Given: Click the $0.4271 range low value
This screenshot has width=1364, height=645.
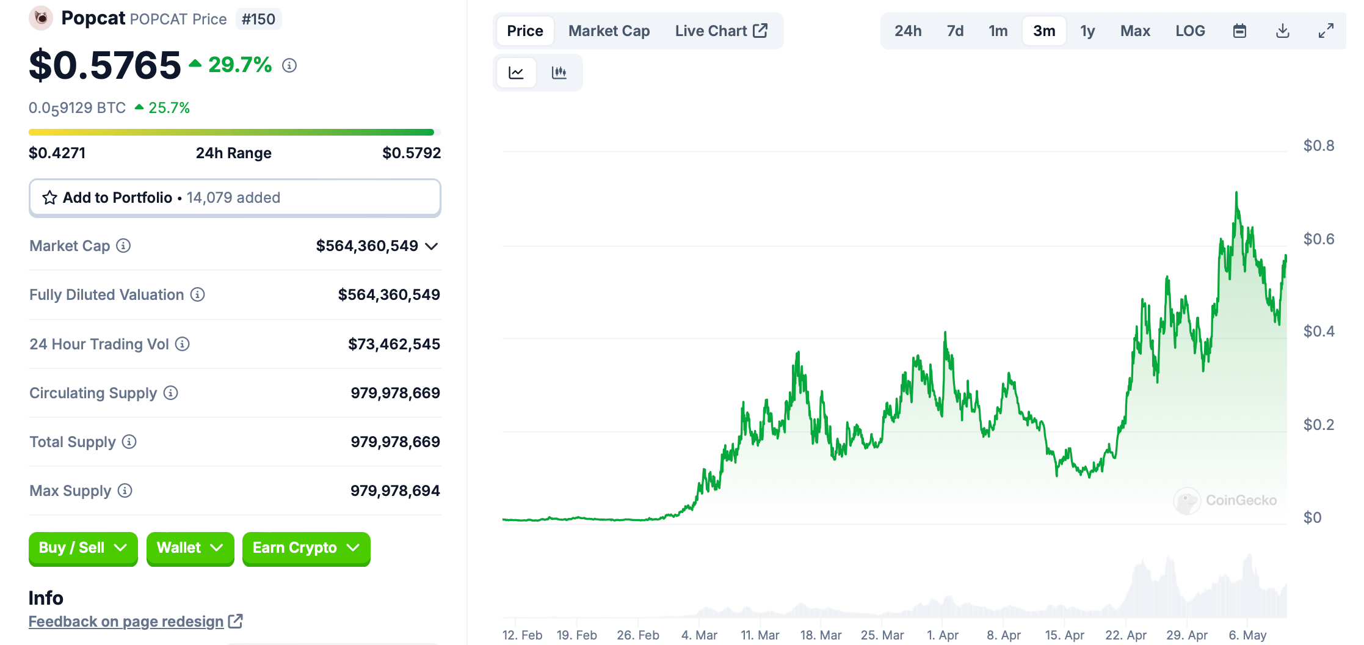Looking at the screenshot, I should [57, 153].
